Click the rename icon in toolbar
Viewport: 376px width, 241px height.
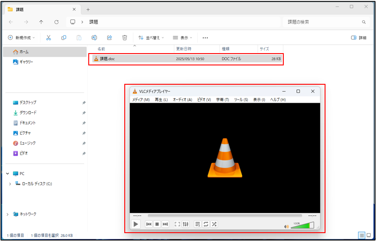point(94,38)
